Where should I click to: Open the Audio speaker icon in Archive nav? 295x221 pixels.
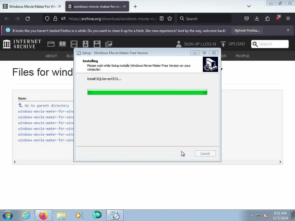click(x=85, y=44)
